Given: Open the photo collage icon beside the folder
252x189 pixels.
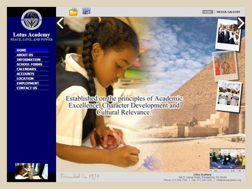Looking at the screenshot, I should (86, 11).
